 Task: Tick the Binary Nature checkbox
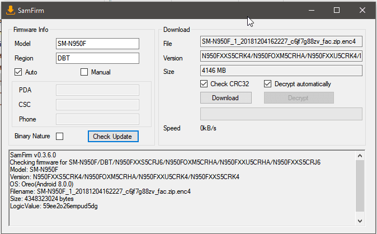60,136
